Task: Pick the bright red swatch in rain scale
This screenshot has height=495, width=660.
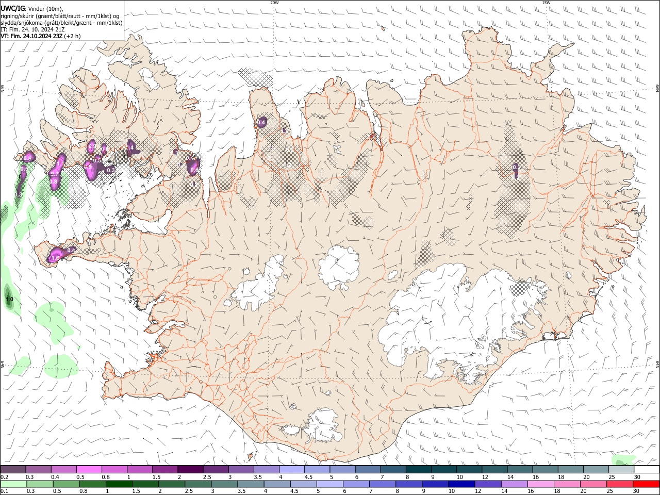Action: coord(647,484)
